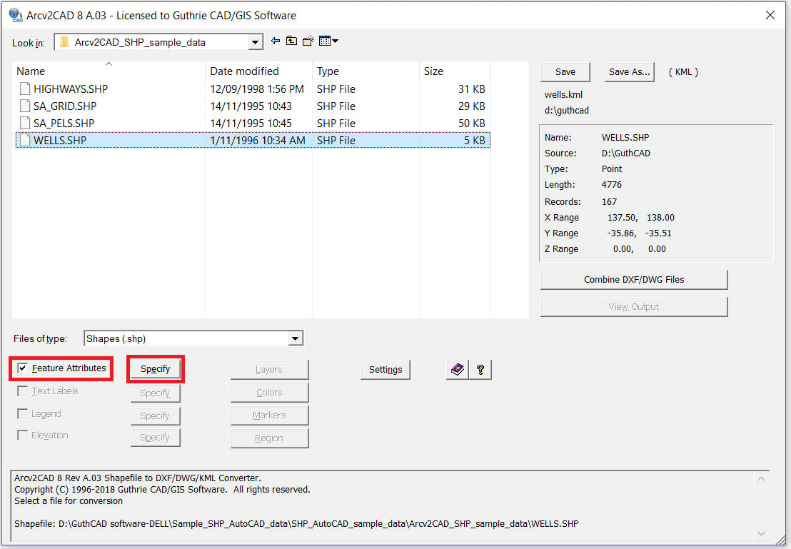The width and height of the screenshot is (791, 549).
Task: Select the SA_GRID.SHP file name
Action: point(65,106)
